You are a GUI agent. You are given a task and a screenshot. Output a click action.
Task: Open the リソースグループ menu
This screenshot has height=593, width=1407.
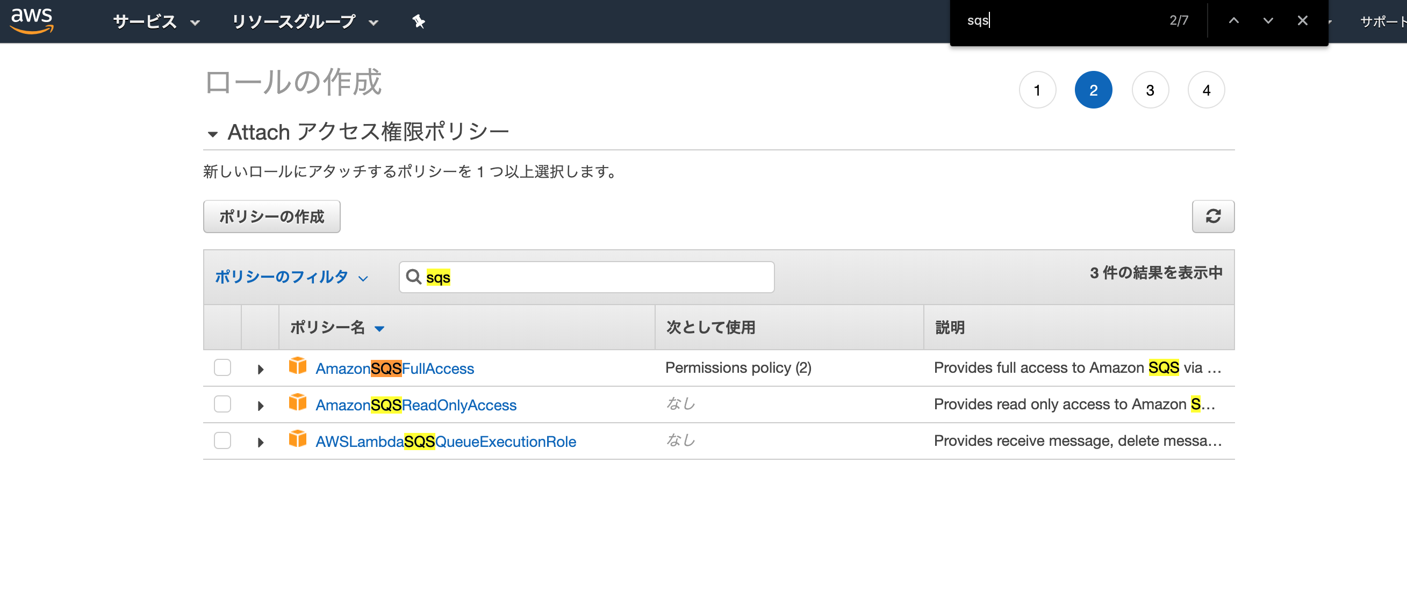(x=305, y=22)
